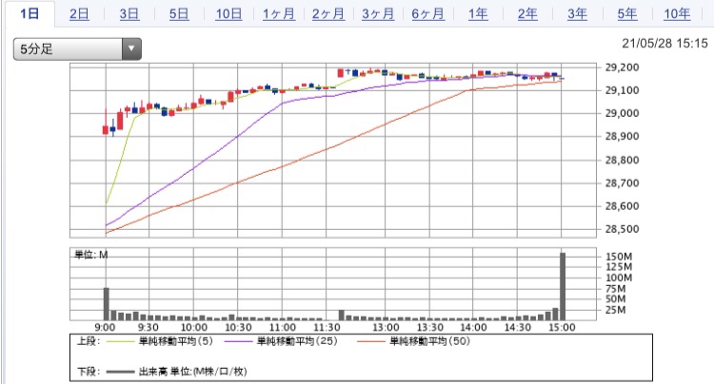
Task: Click the 15:00 time axis label
Action: pos(562,328)
